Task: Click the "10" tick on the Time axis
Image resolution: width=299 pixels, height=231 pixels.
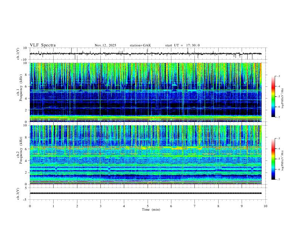Action: 265,206
